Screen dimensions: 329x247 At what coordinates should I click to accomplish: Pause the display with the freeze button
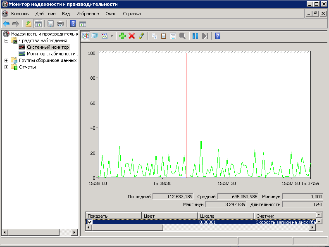pos(195,36)
